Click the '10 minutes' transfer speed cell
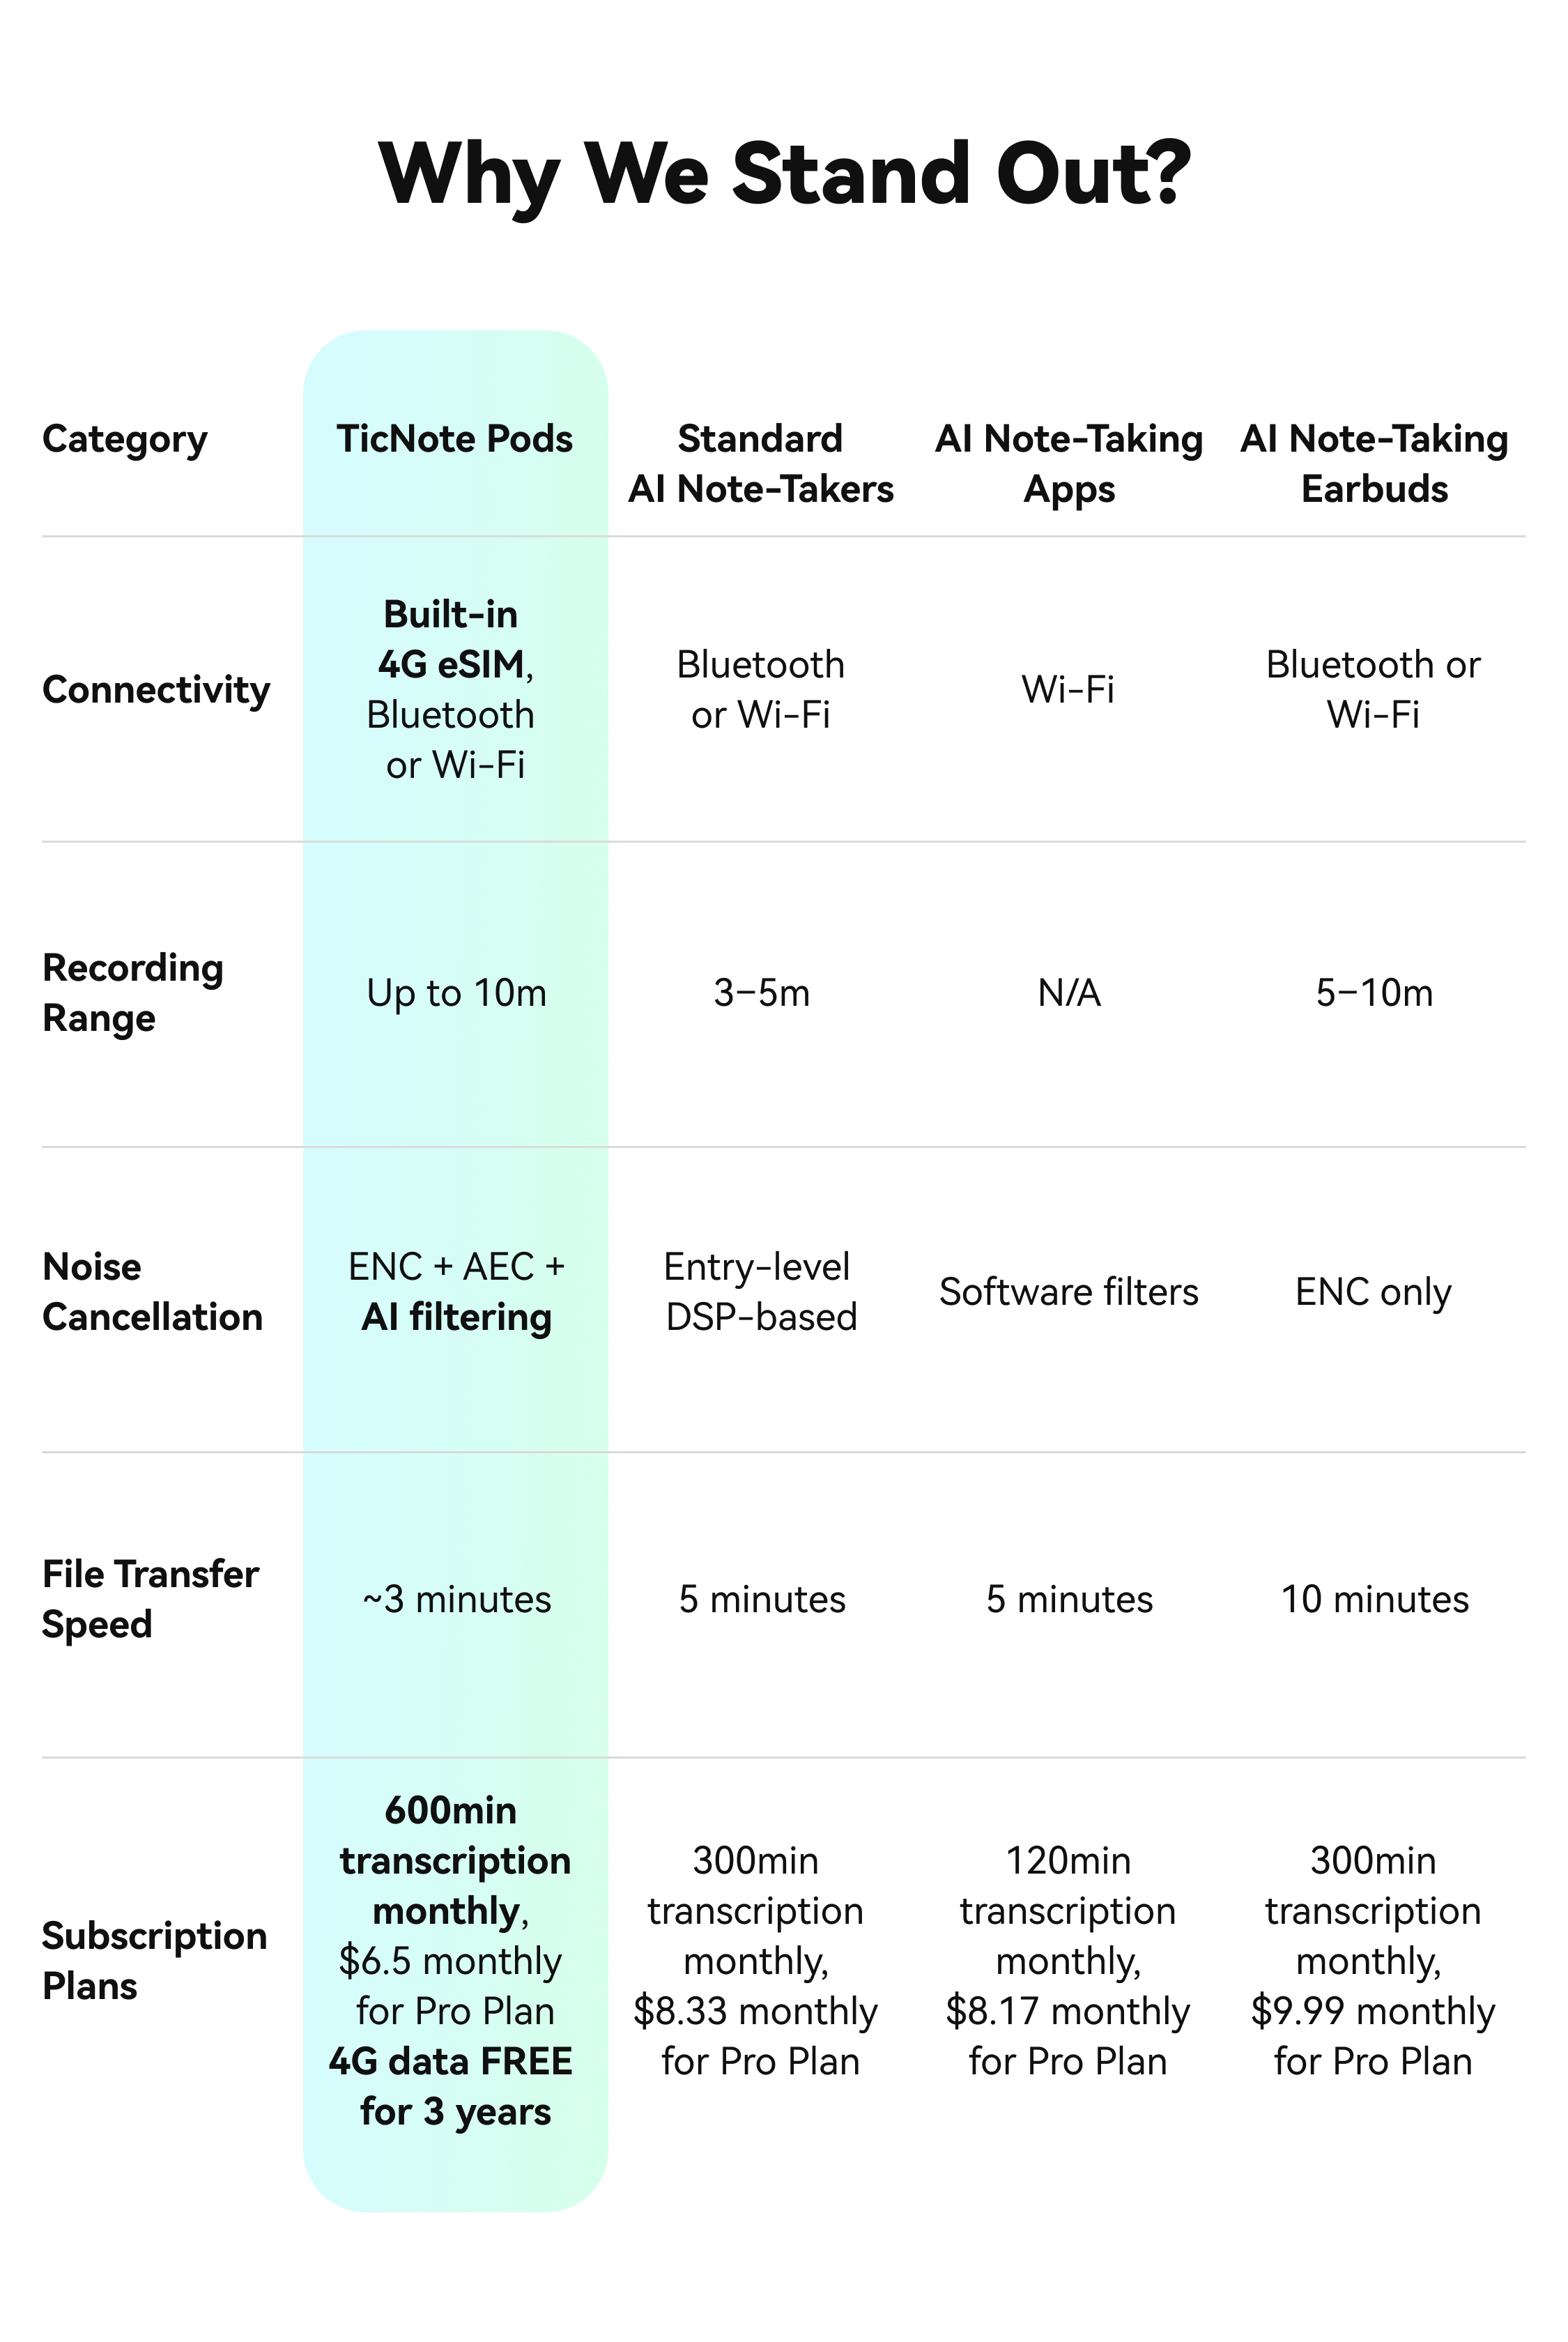 (1374, 1600)
